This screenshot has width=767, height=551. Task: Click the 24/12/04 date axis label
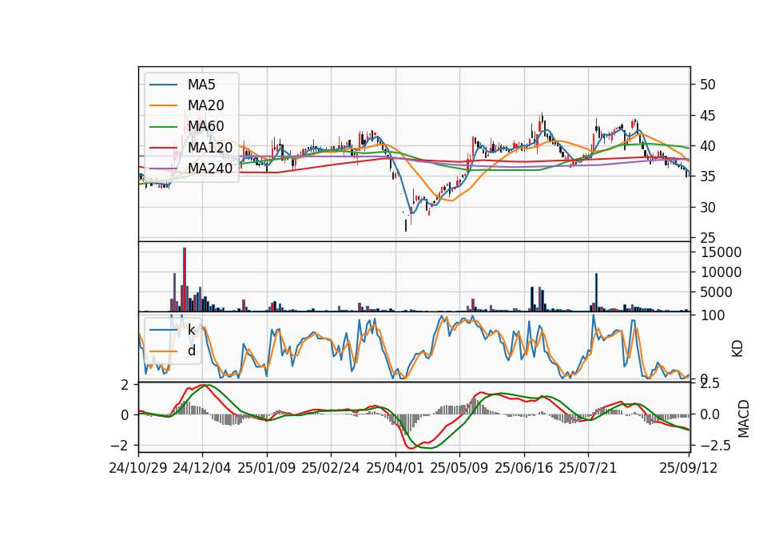(202, 468)
